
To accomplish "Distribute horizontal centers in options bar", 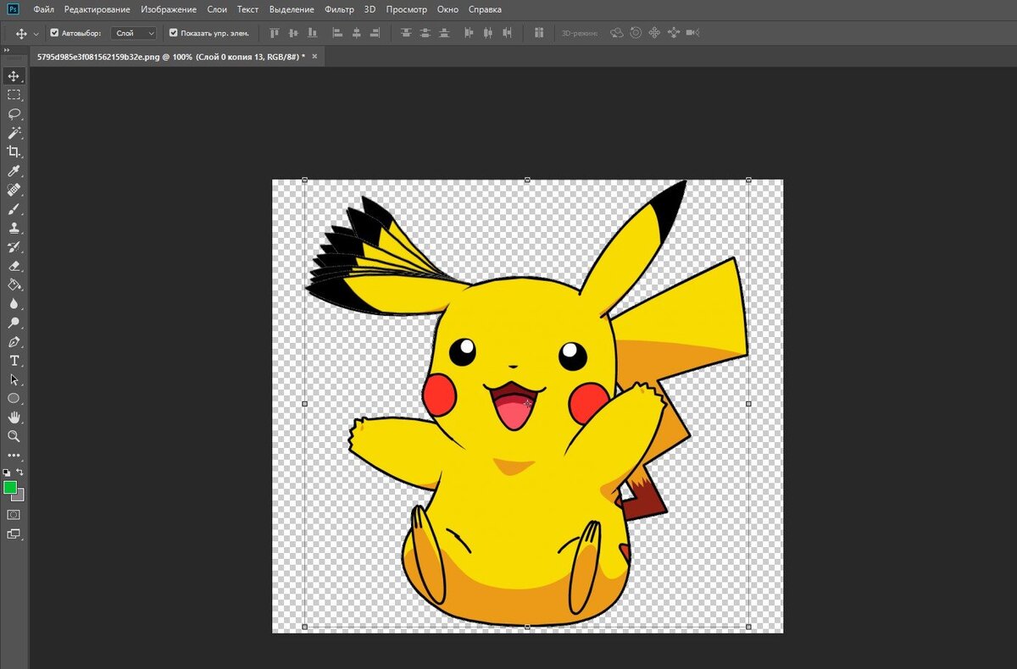I will tap(488, 33).
